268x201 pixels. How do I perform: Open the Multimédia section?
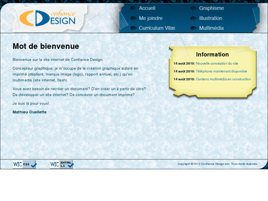click(211, 28)
